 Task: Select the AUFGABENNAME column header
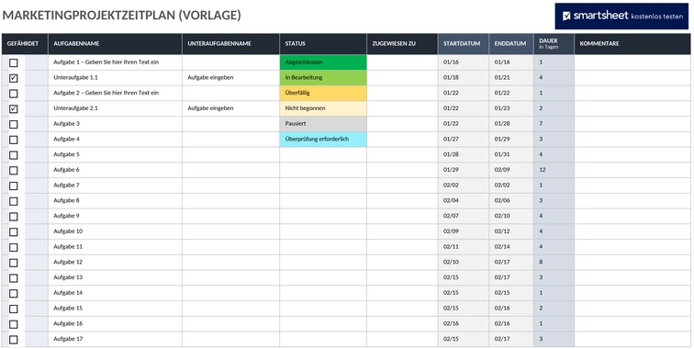[x=115, y=44]
